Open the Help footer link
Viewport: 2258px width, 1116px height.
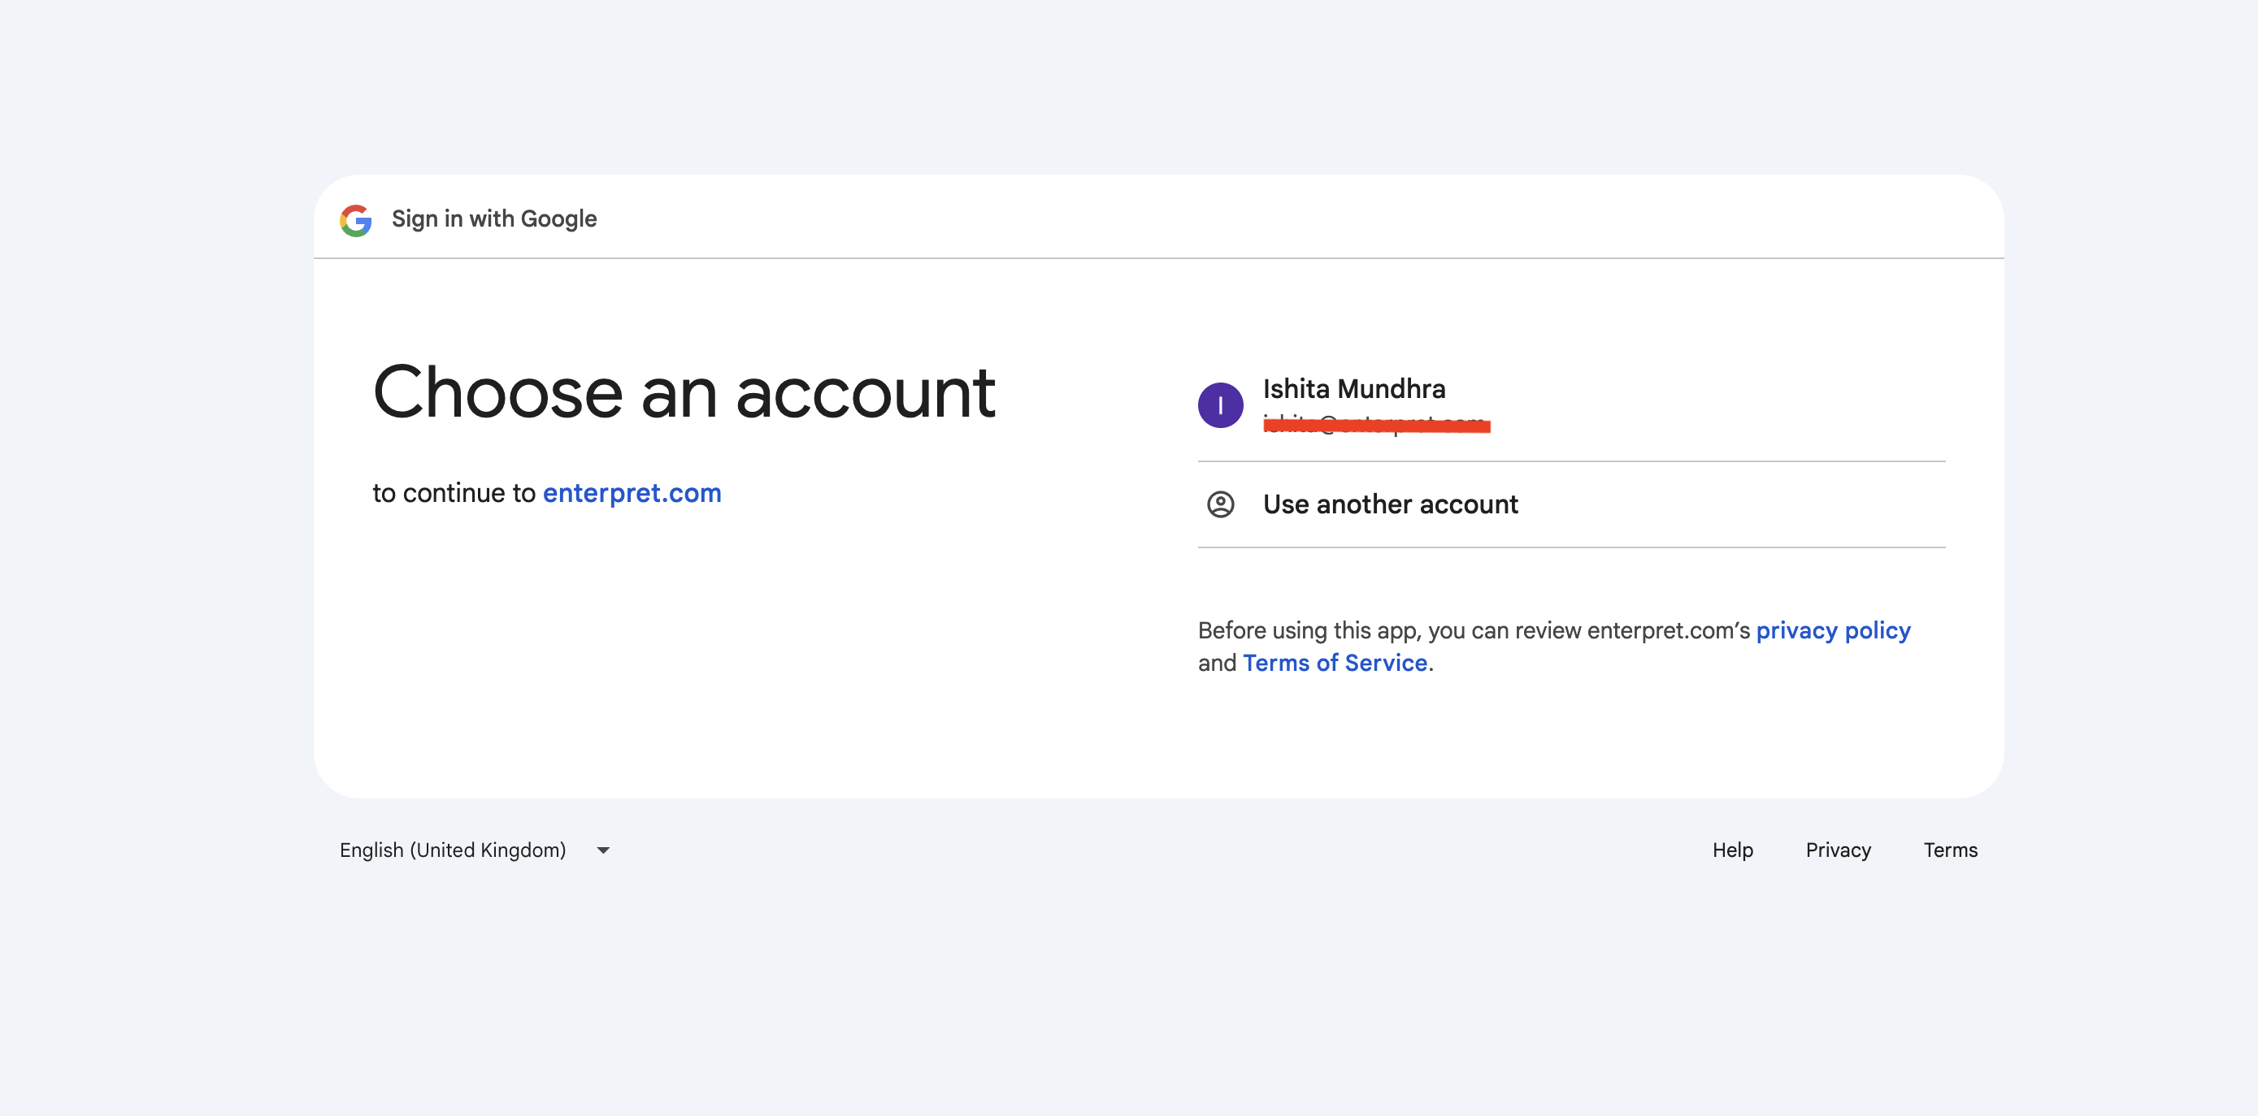point(1732,850)
